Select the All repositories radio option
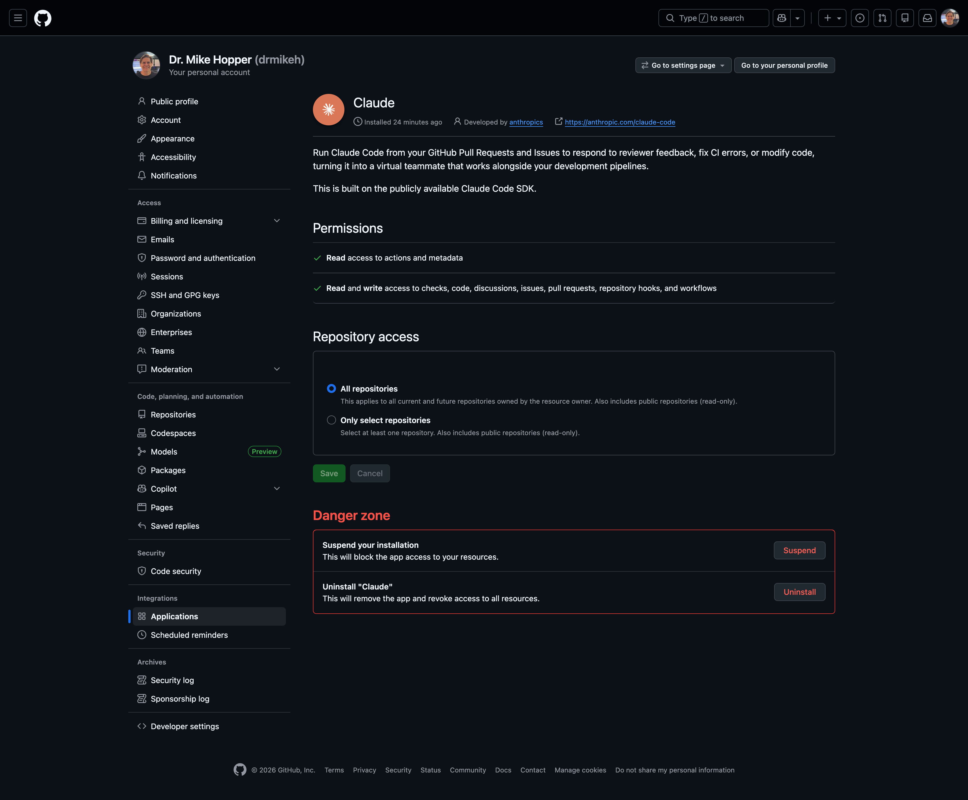 (x=331, y=389)
